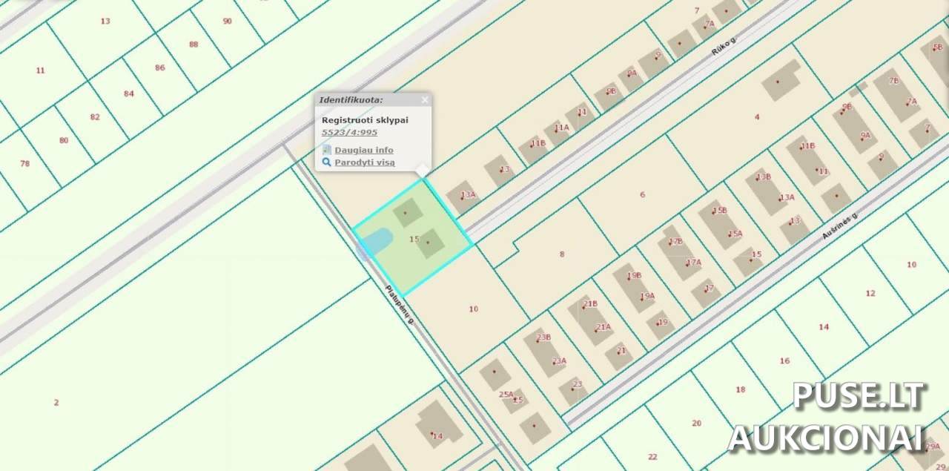Click building label 25A
This screenshot has width=949, height=471.
506,395
